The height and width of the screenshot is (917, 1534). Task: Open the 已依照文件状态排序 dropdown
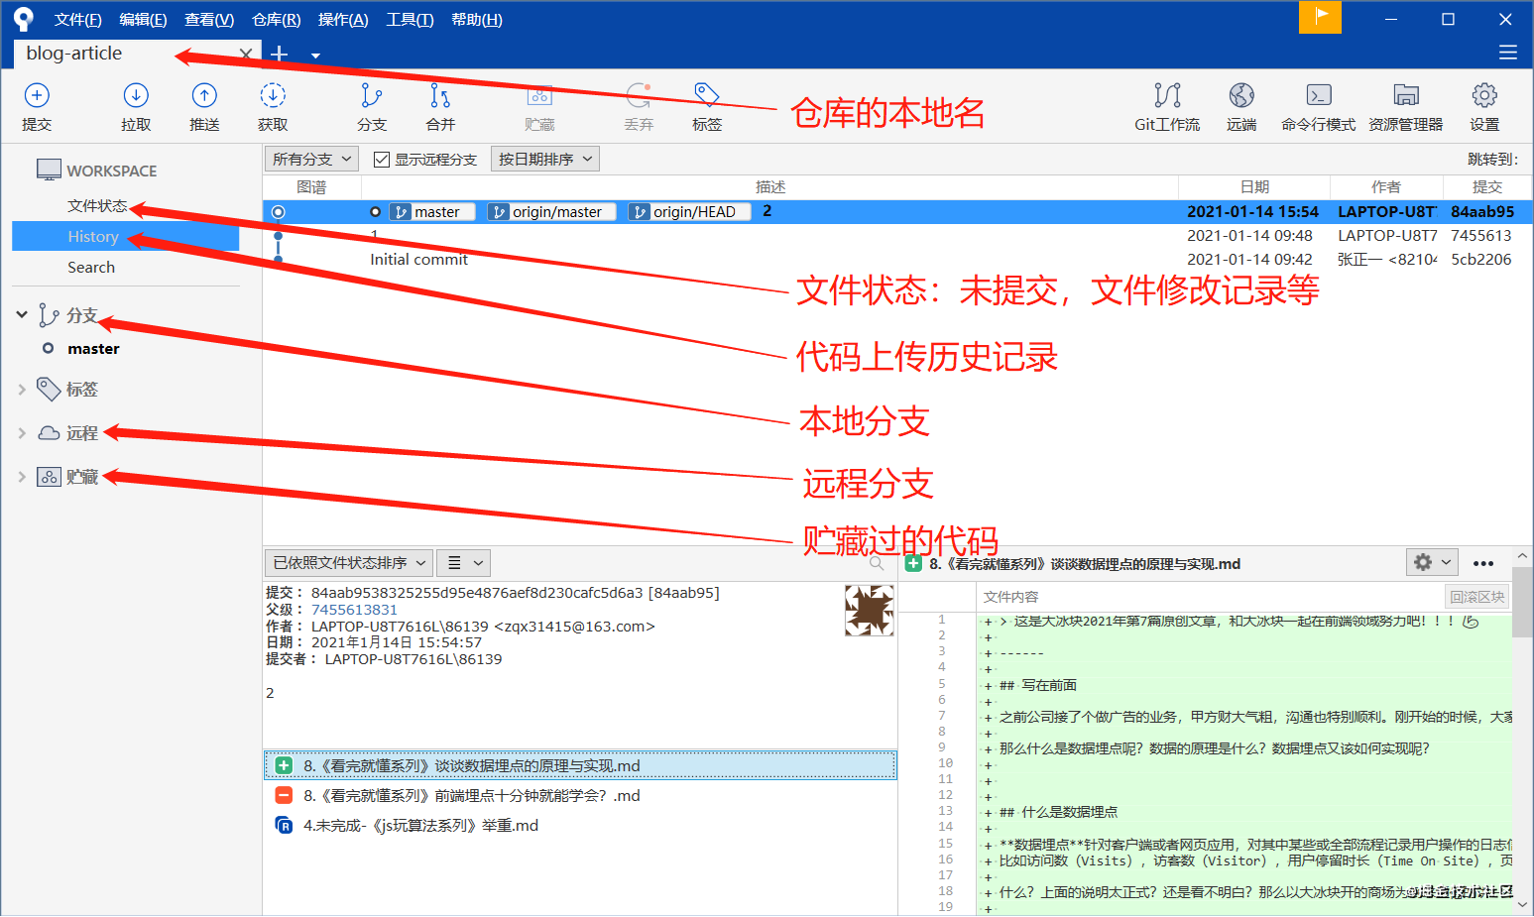click(x=348, y=563)
